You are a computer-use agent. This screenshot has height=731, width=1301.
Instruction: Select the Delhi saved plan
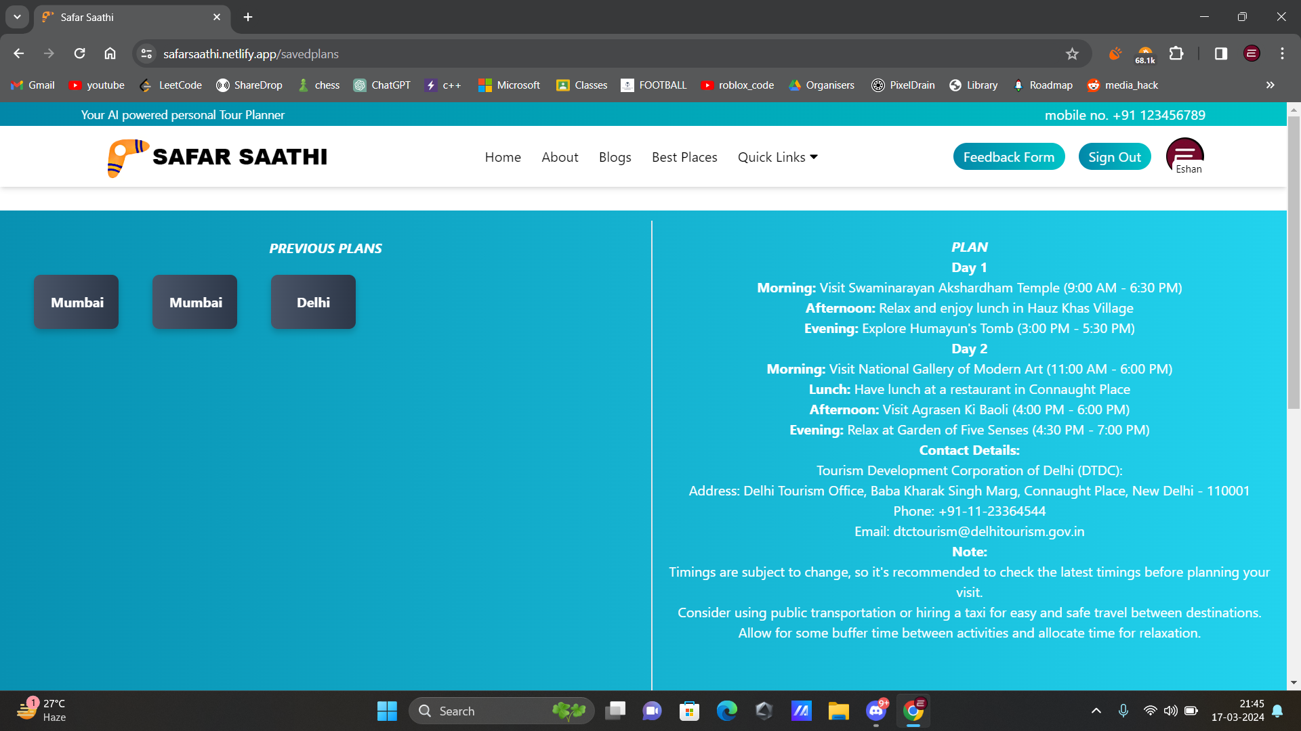(x=313, y=302)
